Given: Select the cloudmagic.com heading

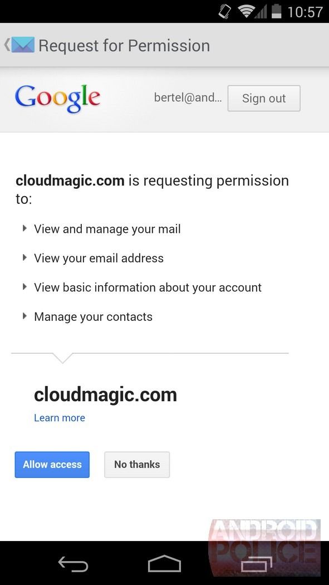Looking at the screenshot, I should pos(105,394).
